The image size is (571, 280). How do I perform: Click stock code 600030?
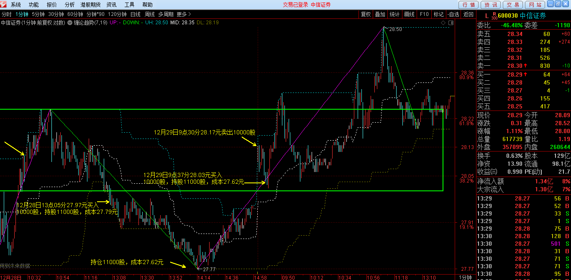point(508,16)
